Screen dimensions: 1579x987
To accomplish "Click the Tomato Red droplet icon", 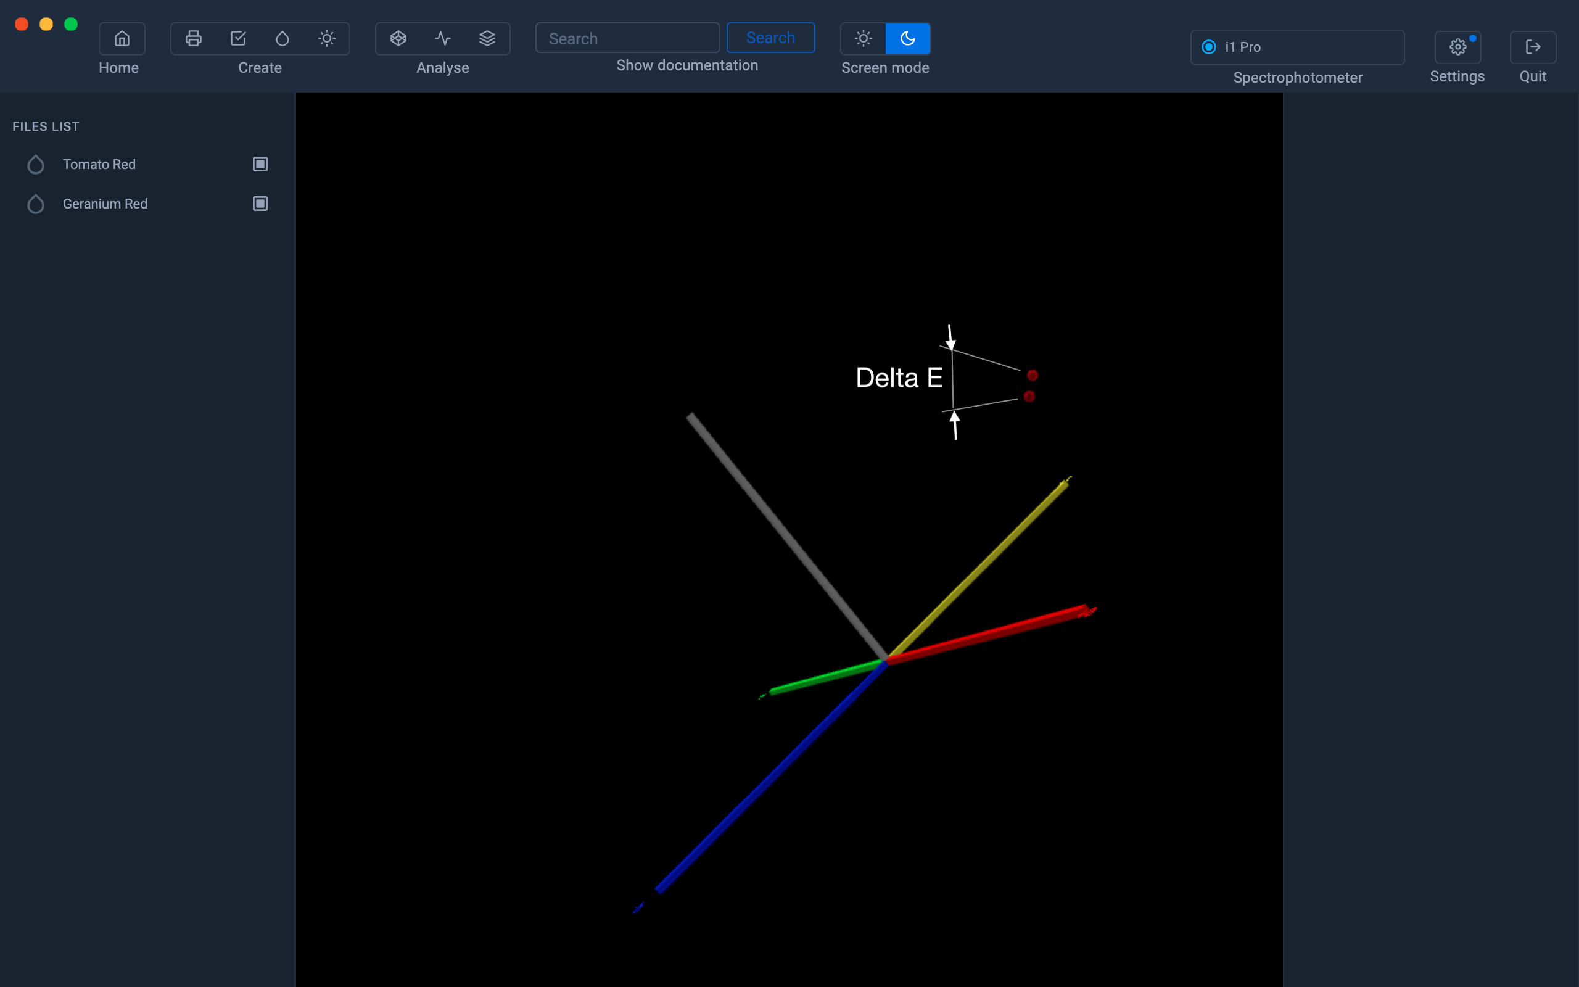I will point(36,165).
